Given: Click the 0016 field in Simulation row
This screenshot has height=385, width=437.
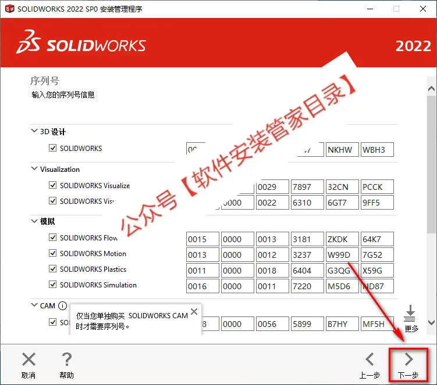Looking at the screenshot, I should point(202,286).
